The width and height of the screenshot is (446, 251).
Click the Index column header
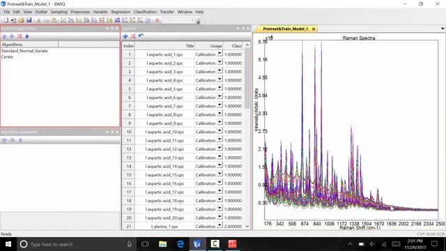128,46
